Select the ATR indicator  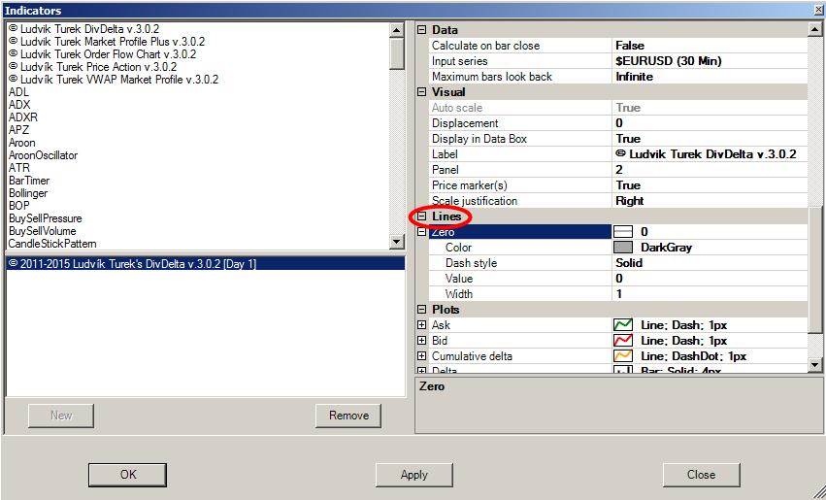pos(19,168)
